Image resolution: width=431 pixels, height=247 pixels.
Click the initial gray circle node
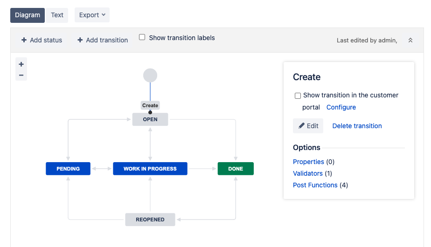pyautogui.click(x=150, y=75)
